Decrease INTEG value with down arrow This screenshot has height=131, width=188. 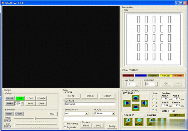22,105
